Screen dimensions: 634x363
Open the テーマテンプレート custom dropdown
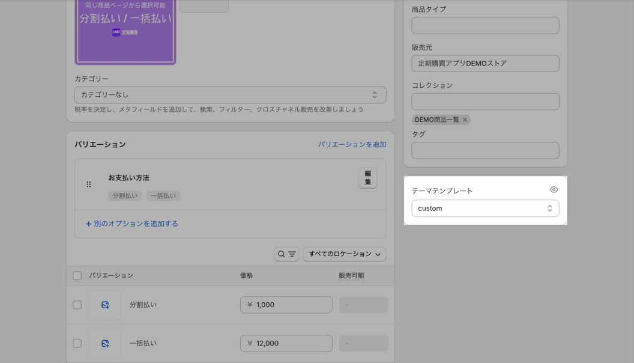click(x=485, y=209)
